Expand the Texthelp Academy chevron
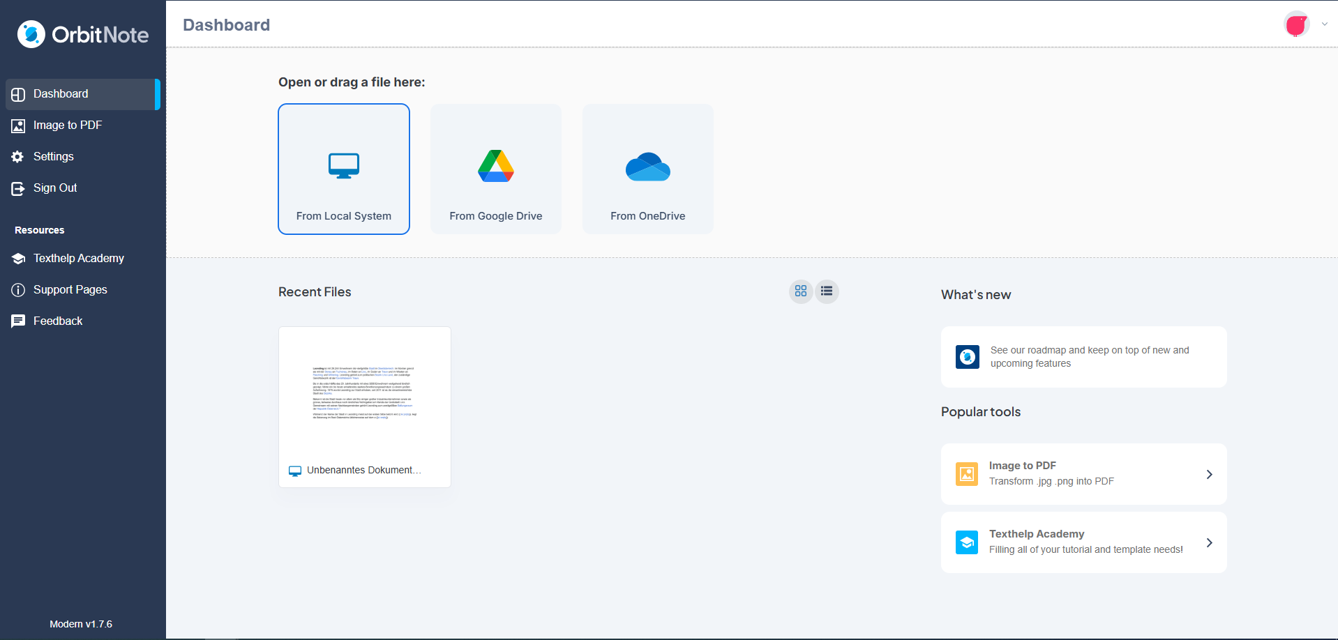Image resolution: width=1338 pixels, height=640 pixels. [1209, 542]
